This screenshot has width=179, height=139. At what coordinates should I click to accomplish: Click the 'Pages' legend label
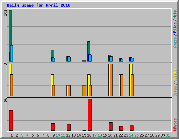click(175, 42)
